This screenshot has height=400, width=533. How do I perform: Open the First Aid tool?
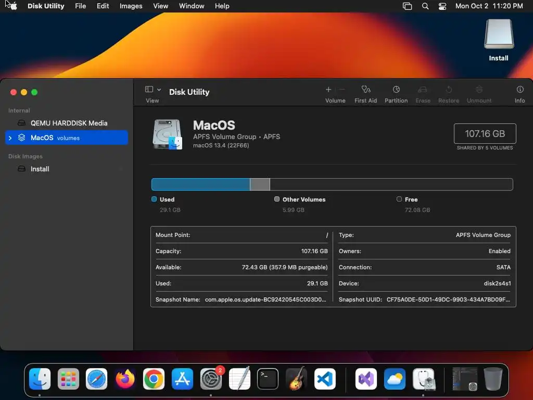(365, 94)
